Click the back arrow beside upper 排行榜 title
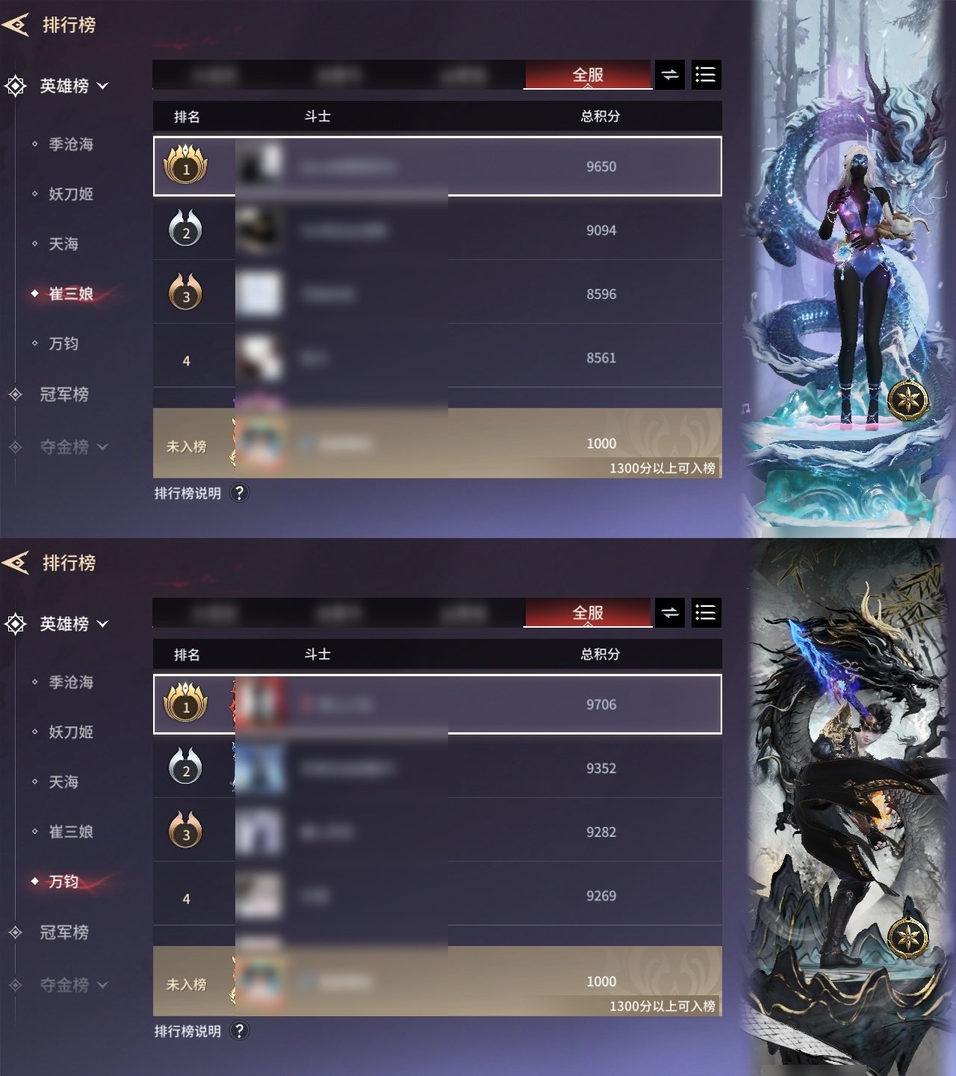This screenshot has height=1076, width=956. coord(16,25)
